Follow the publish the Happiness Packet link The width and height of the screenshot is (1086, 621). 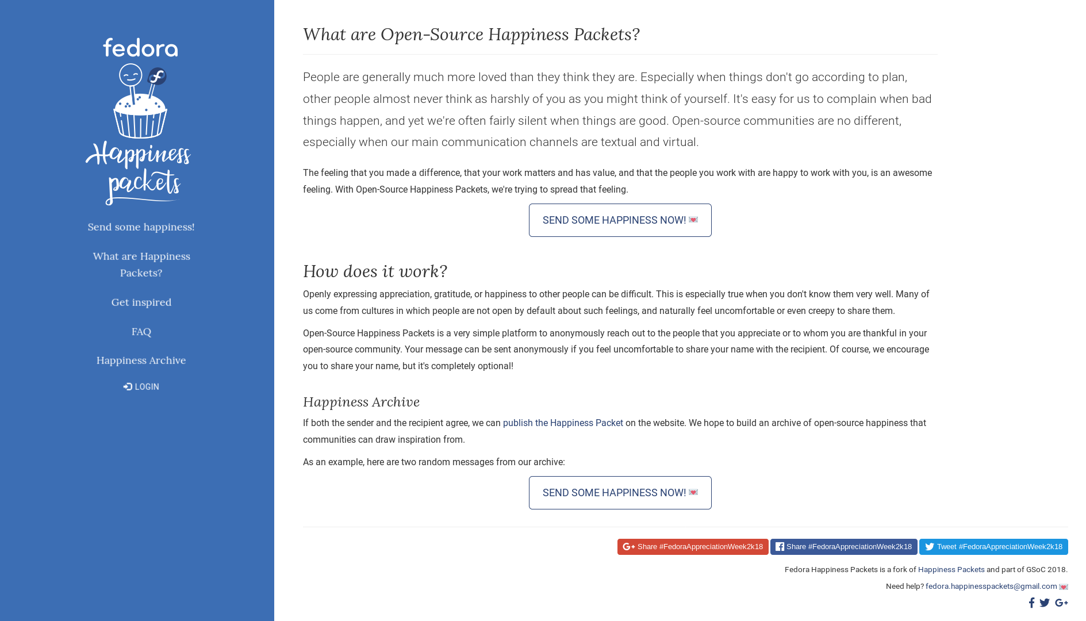click(563, 423)
